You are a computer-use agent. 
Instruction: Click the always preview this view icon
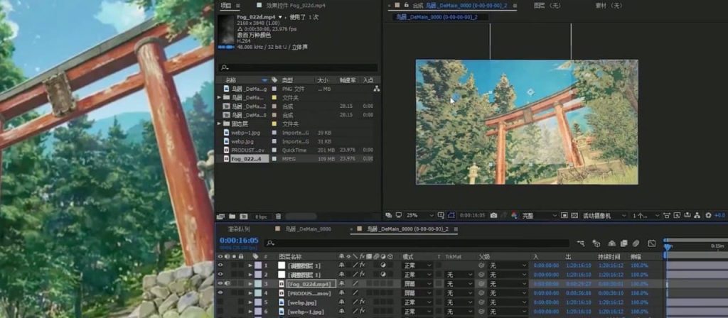coord(387,216)
